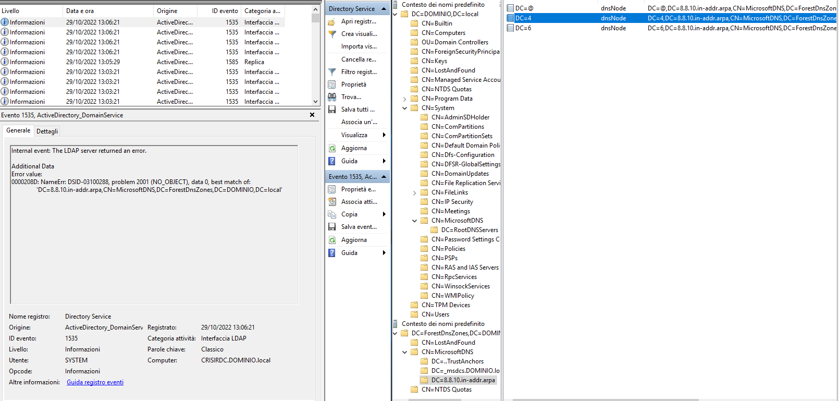Viewport: 839px width, 401px height.
Task: Click the Aggiorna icon under Evento 1535
Action: [x=331, y=240]
